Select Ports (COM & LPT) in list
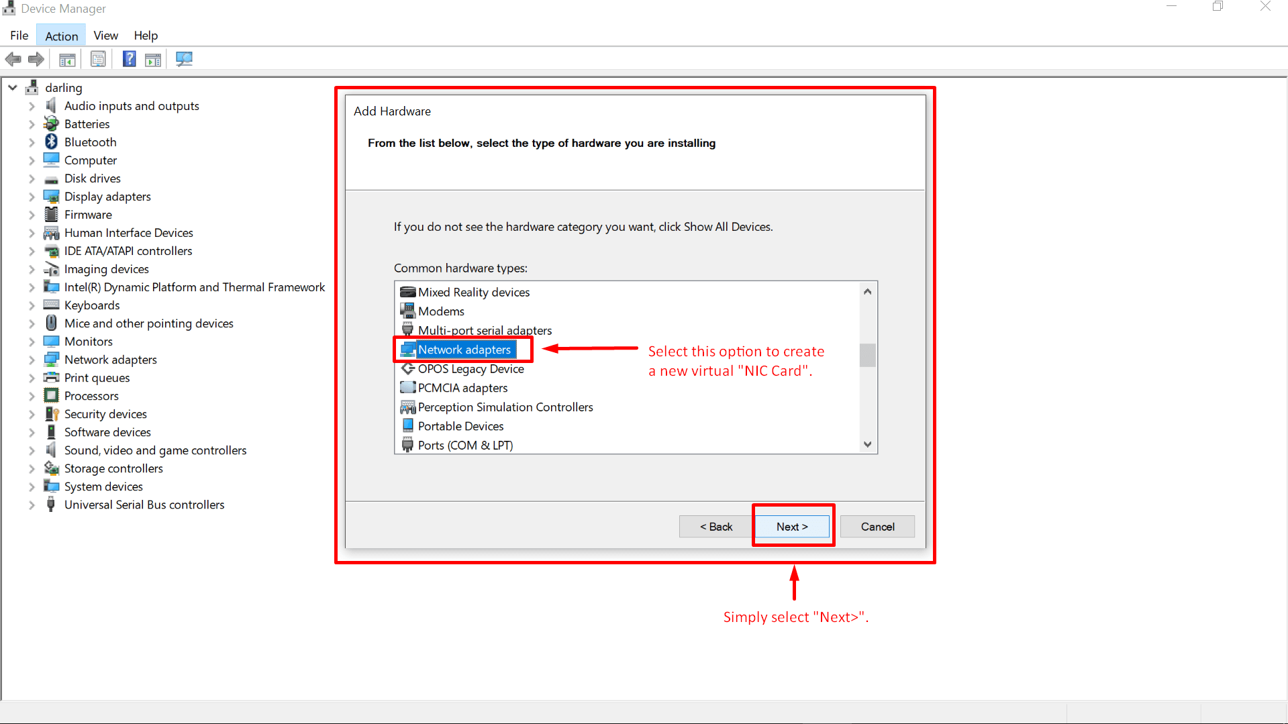The width and height of the screenshot is (1288, 724). 465,446
